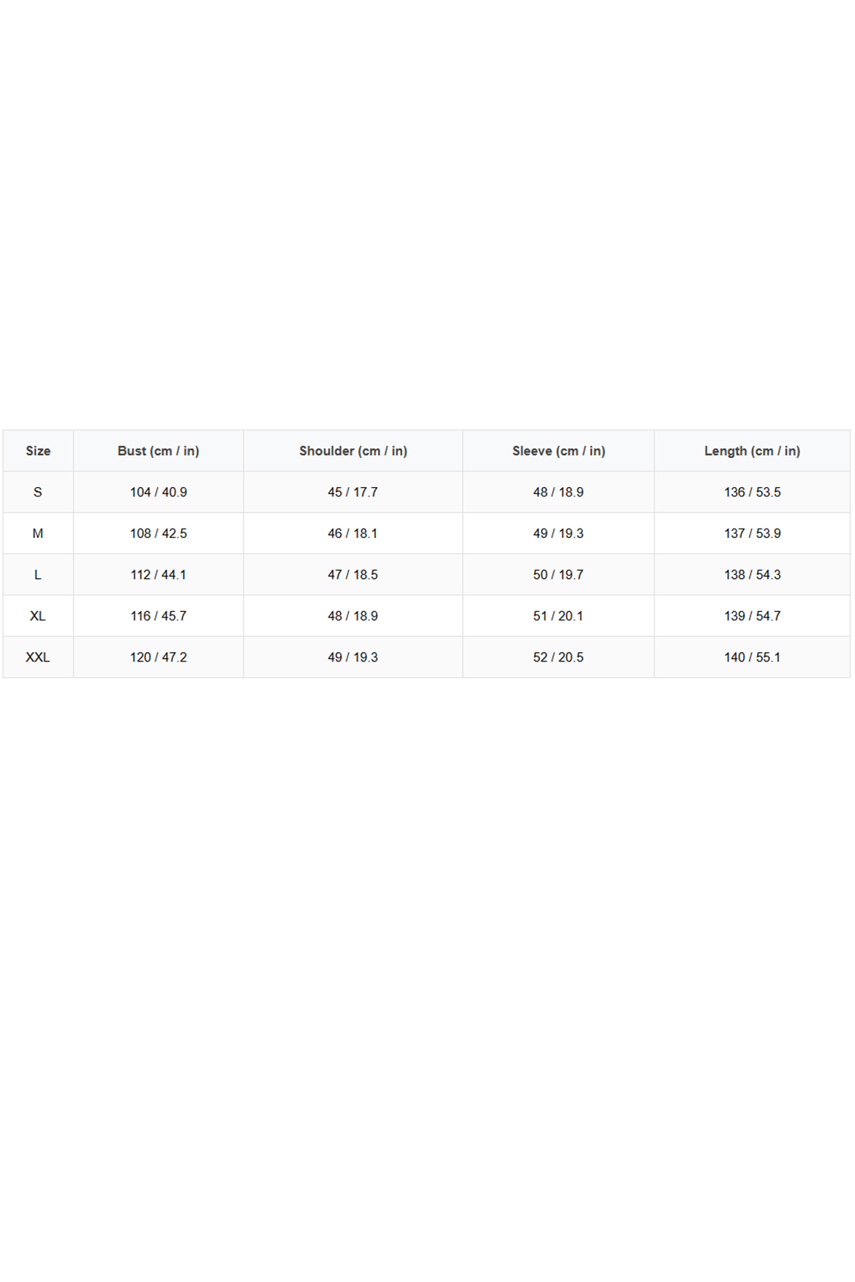
Task: Select bust value 120 / 47.2
Action: (158, 657)
